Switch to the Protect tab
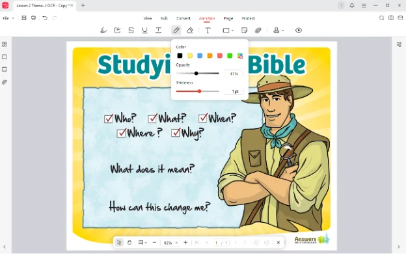Viewport: 406px width, 254px height. click(x=248, y=18)
